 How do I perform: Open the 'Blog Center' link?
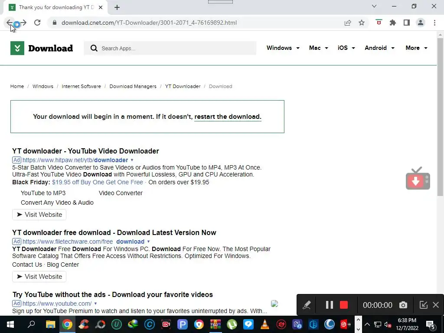(63, 264)
